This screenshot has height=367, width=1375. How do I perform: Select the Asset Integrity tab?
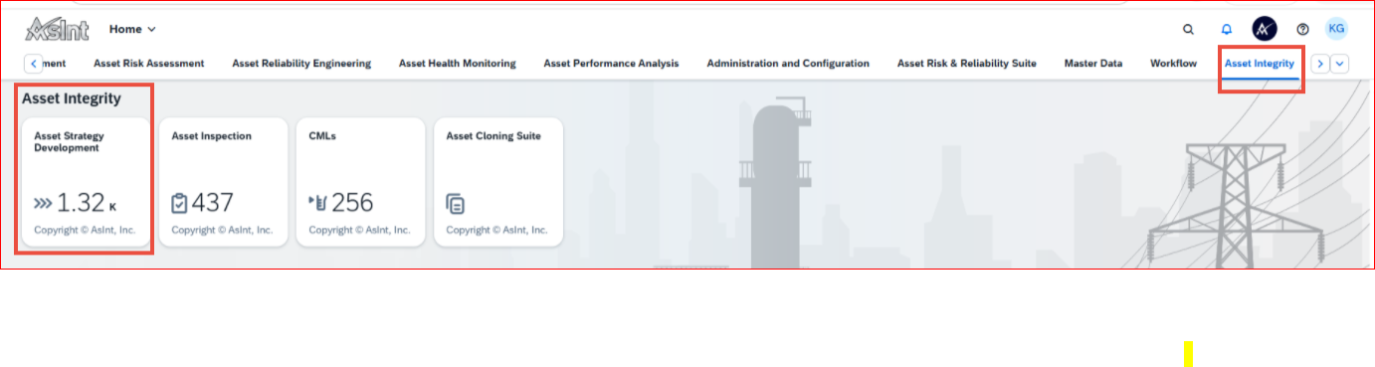(1260, 64)
